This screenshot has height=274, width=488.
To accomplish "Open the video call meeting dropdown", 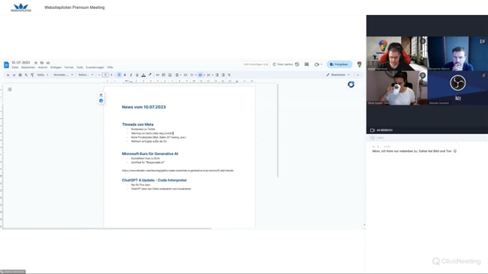I will coord(318,64).
